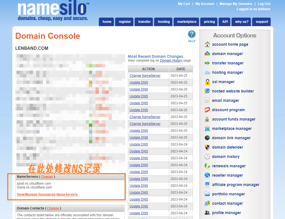Open the Domain History page link
285x219 pixels.
(x=171, y=61)
